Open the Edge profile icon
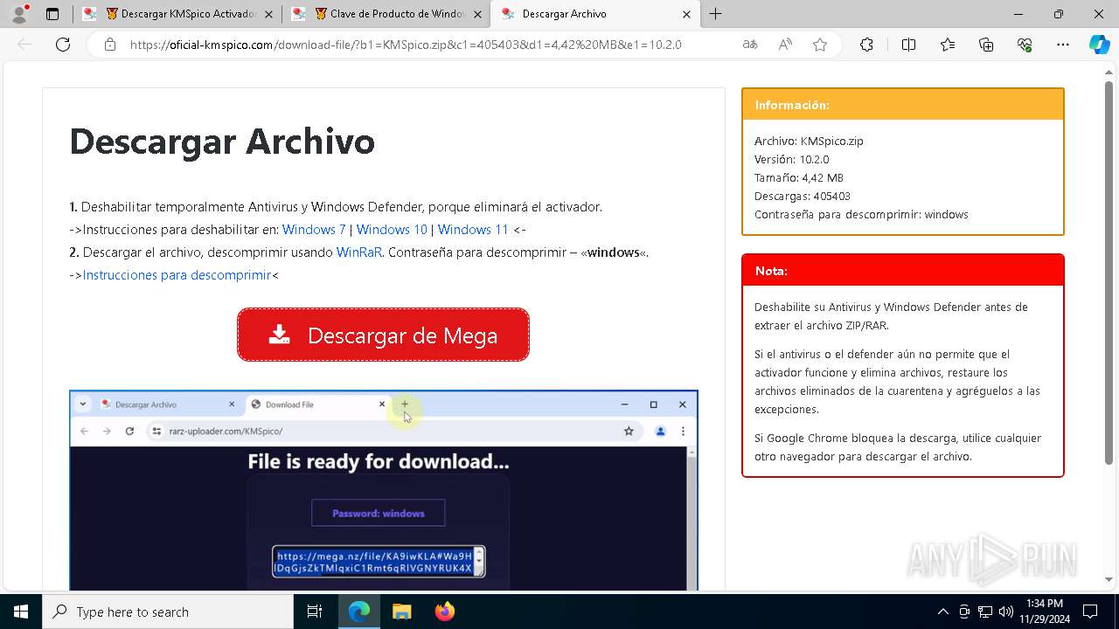This screenshot has width=1119, height=629. [19, 14]
